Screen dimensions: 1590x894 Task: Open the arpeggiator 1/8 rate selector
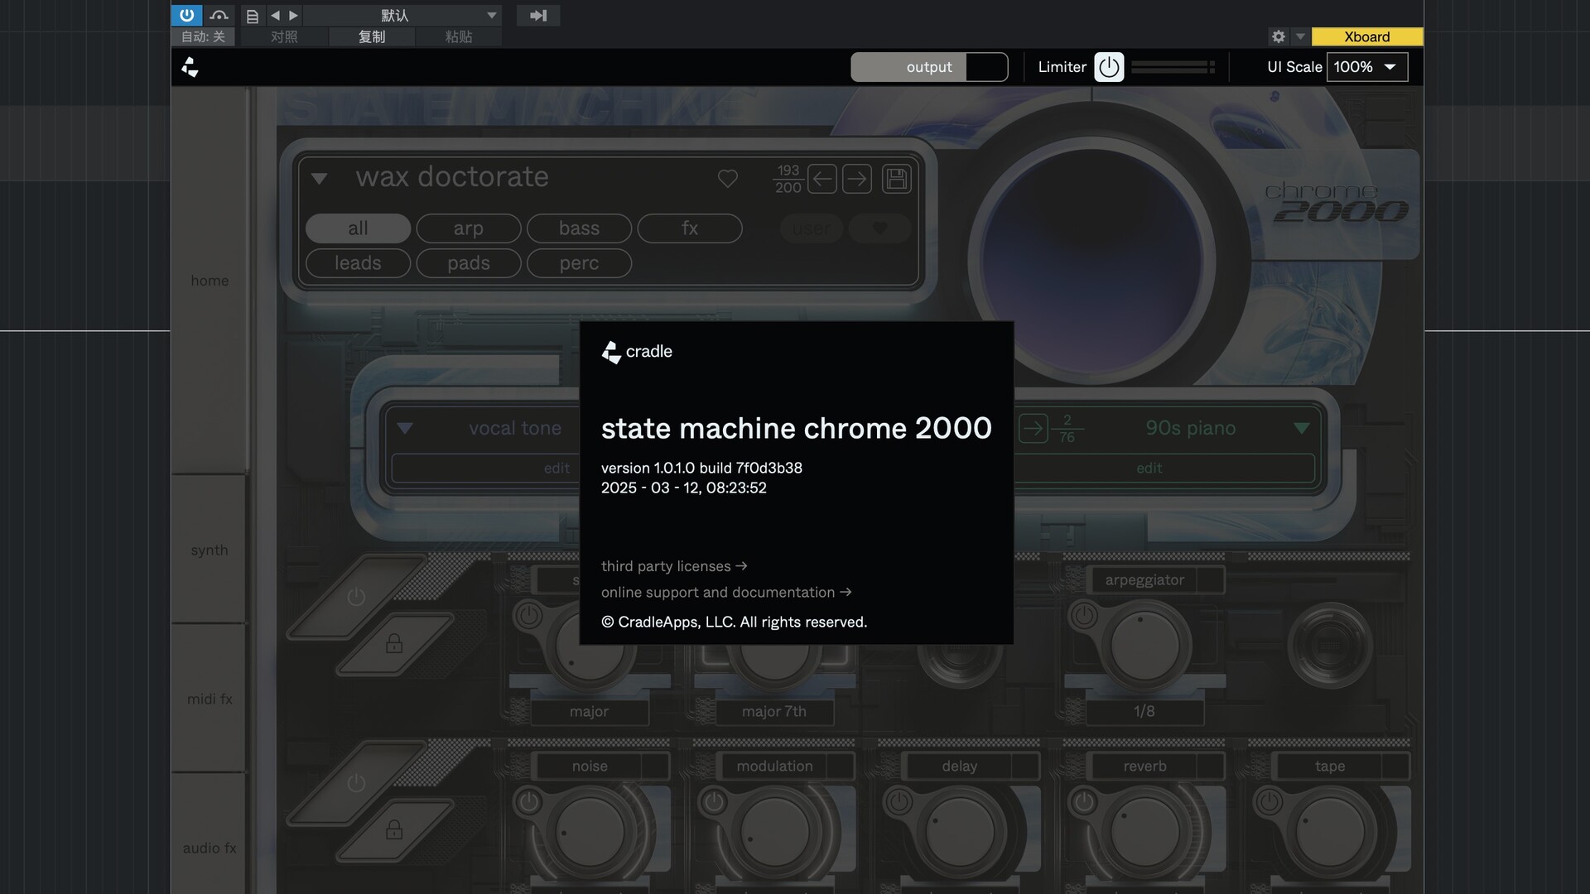(1144, 712)
